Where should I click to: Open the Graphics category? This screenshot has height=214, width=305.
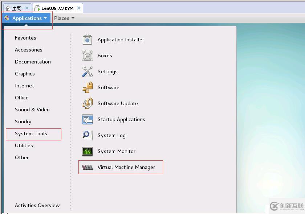point(25,74)
